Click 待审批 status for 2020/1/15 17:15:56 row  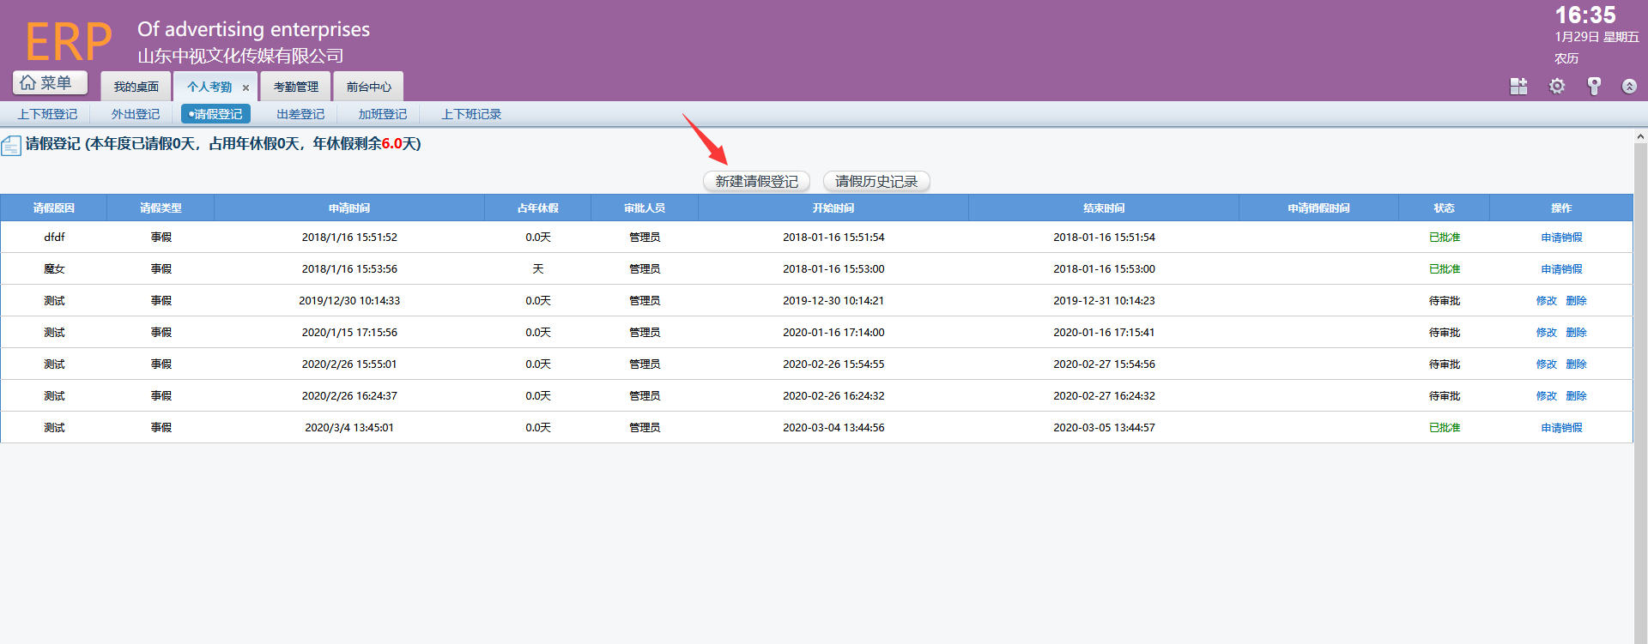coord(1445,333)
